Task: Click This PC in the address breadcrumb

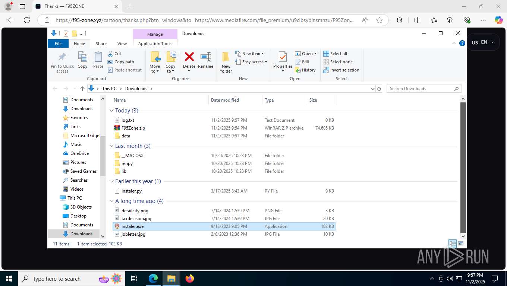Action: click(x=109, y=89)
